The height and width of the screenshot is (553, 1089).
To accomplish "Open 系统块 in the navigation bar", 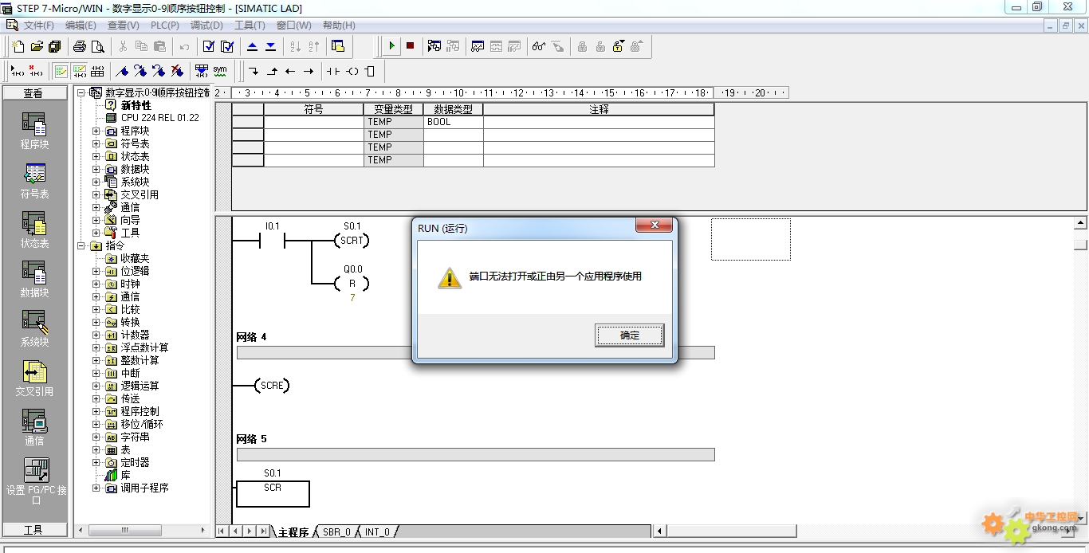I will pos(34,329).
